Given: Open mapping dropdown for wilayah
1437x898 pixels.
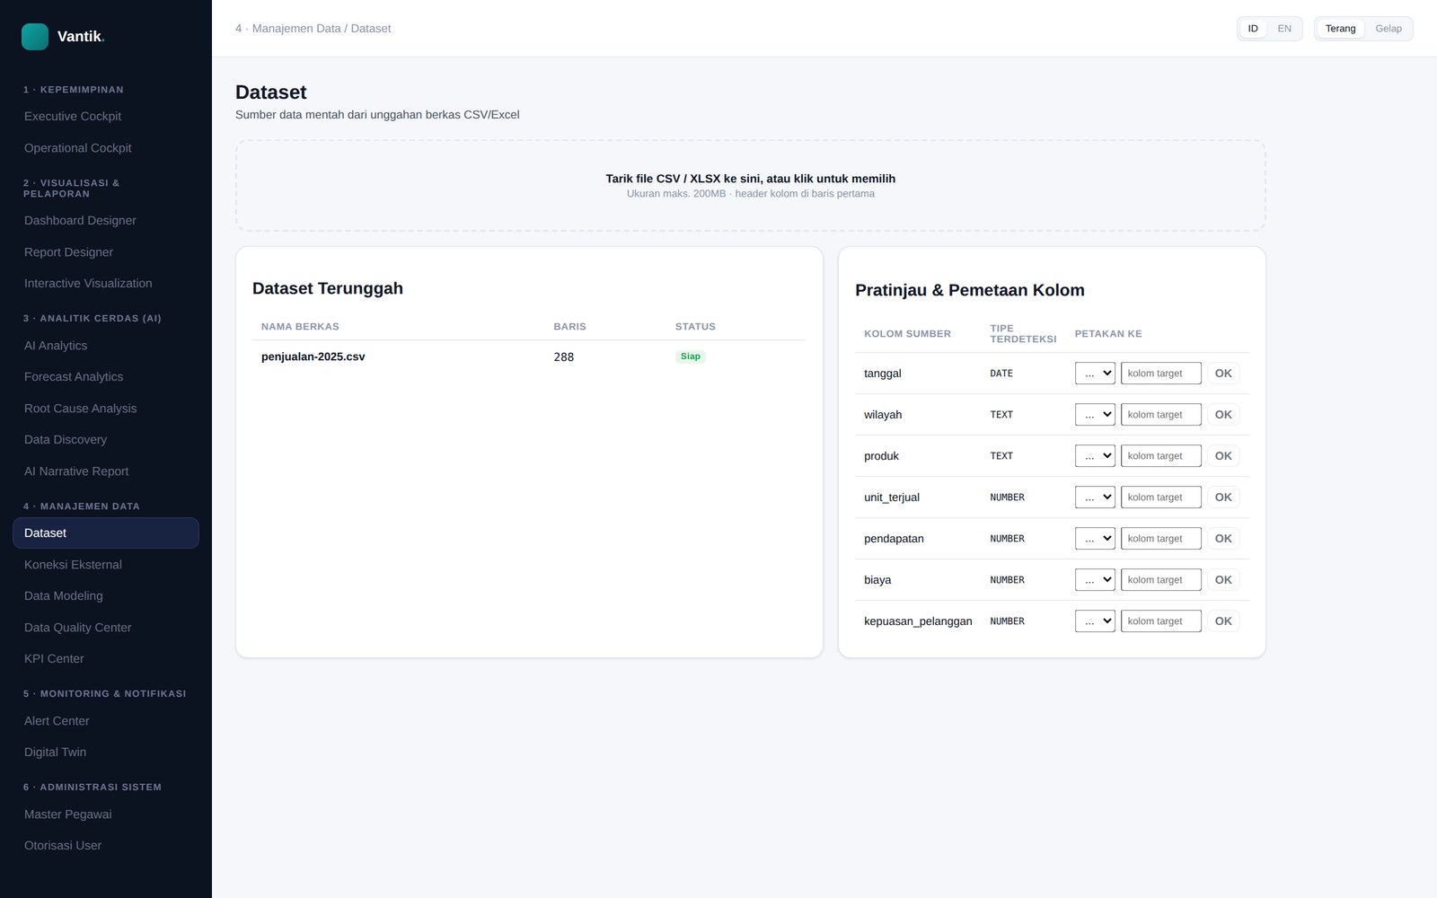Looking at the screenshot, I should pyautogui.click(x=1095, y=415).
